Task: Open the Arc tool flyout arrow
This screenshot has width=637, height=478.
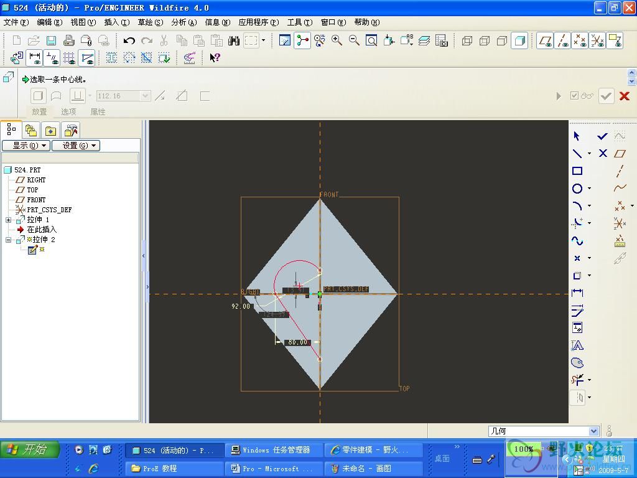Action: click(x=589, y=205)
